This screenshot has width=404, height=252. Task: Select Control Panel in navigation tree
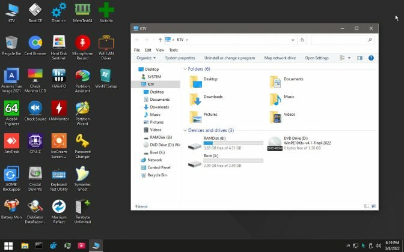[159, 167]
